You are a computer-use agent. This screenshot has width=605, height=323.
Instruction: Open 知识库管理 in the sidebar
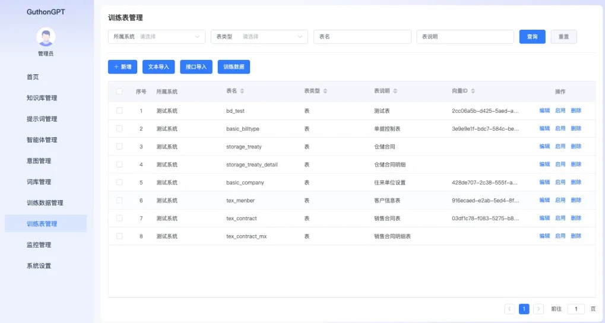42,98
